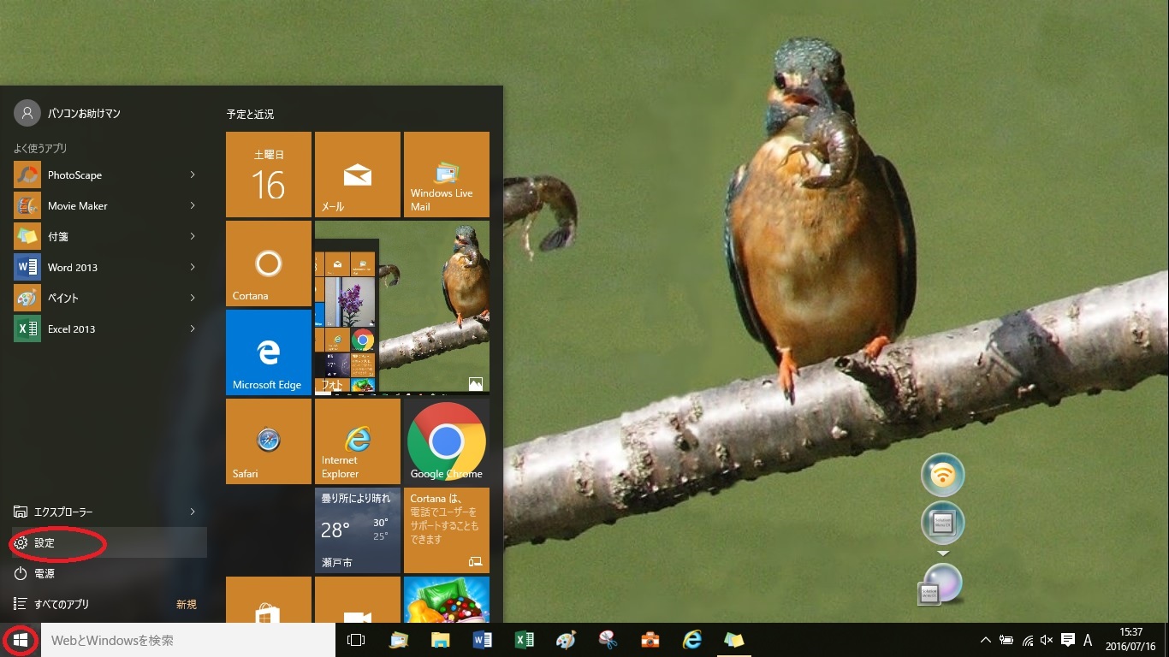Screen dimensions: 1169x657
Task: Open the calendar tile showing 土曜日 16
Action: click(x=269, y=175)
